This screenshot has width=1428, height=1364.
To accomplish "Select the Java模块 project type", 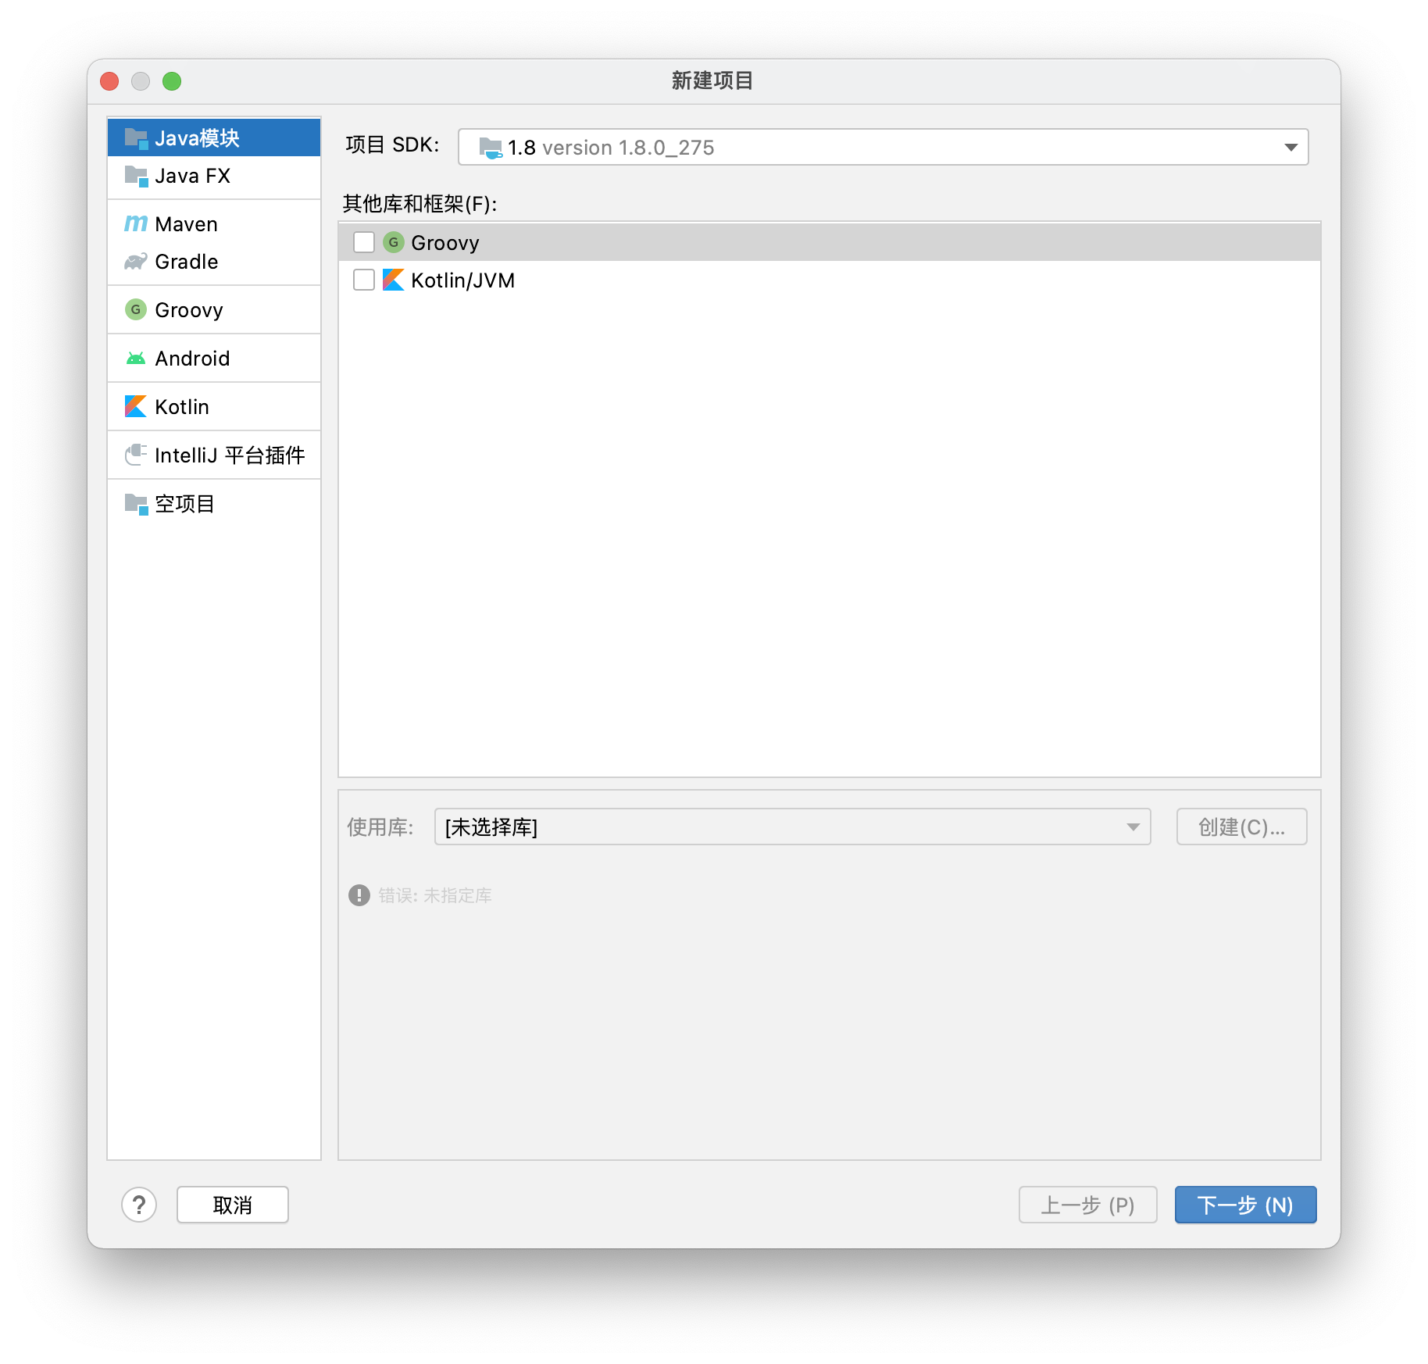I will [213, 137].
